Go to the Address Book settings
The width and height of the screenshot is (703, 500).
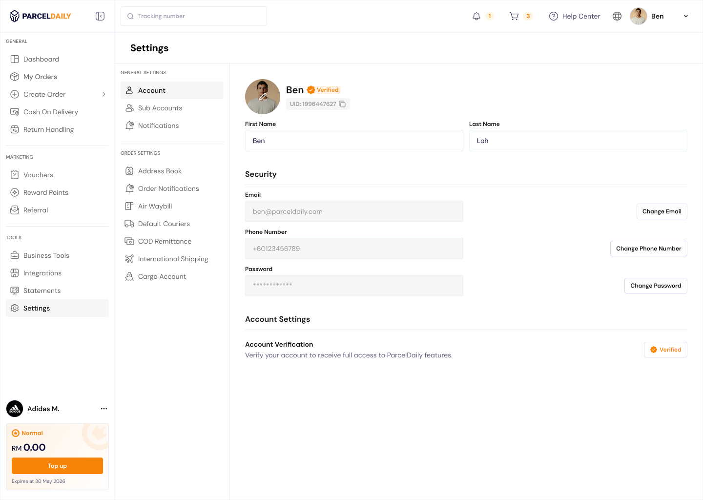(160, 171)
